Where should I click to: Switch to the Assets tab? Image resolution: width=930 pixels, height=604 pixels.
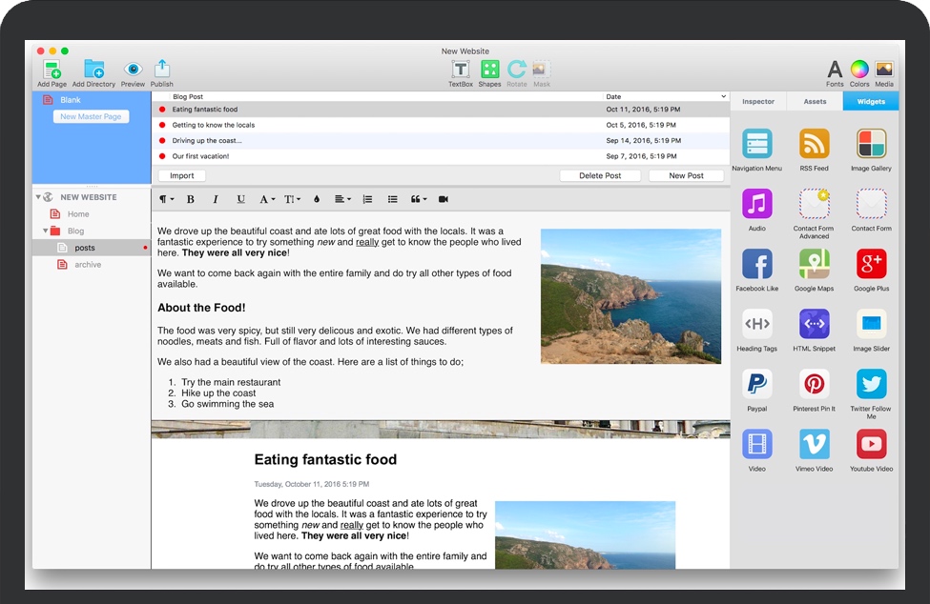pos(815,101)
